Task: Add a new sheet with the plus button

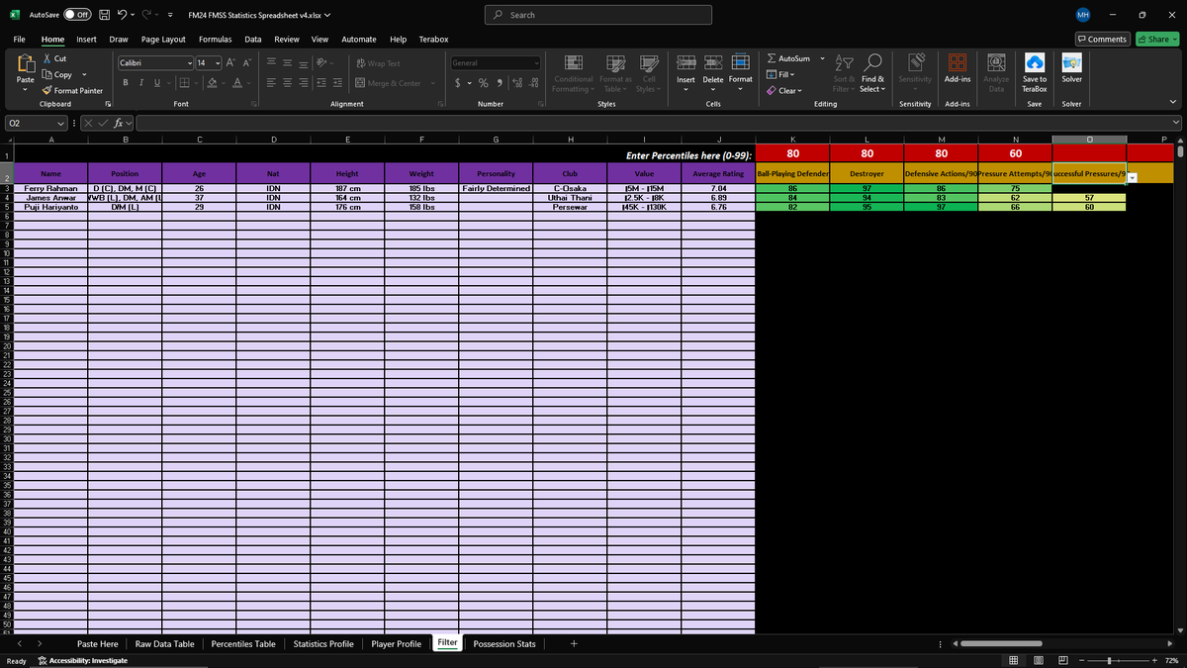Action: 574,643
